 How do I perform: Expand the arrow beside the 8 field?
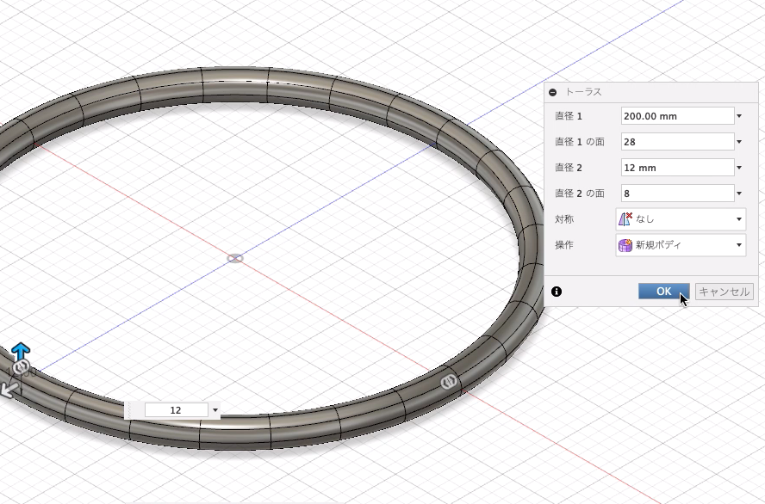pos(739,194)
